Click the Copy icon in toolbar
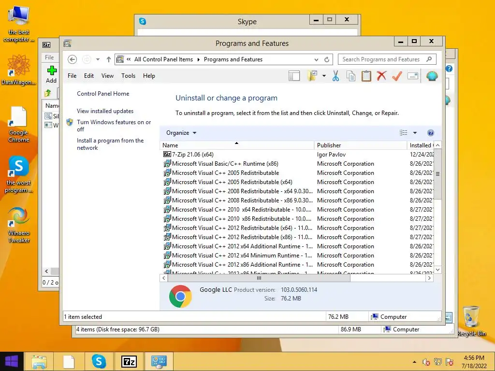The image size is (495, 371). (351, 76)
